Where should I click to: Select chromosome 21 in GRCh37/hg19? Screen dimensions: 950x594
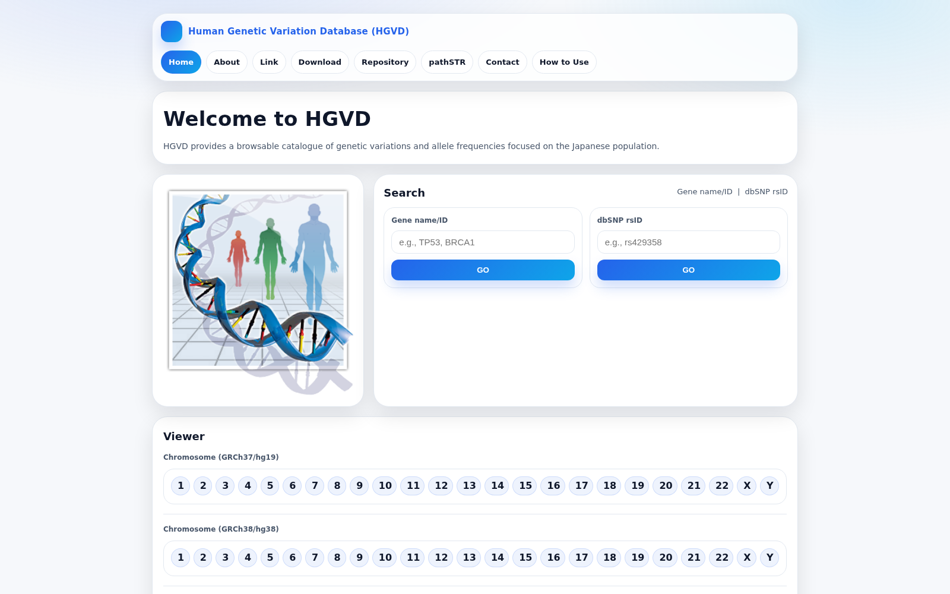tap(693, 486)
